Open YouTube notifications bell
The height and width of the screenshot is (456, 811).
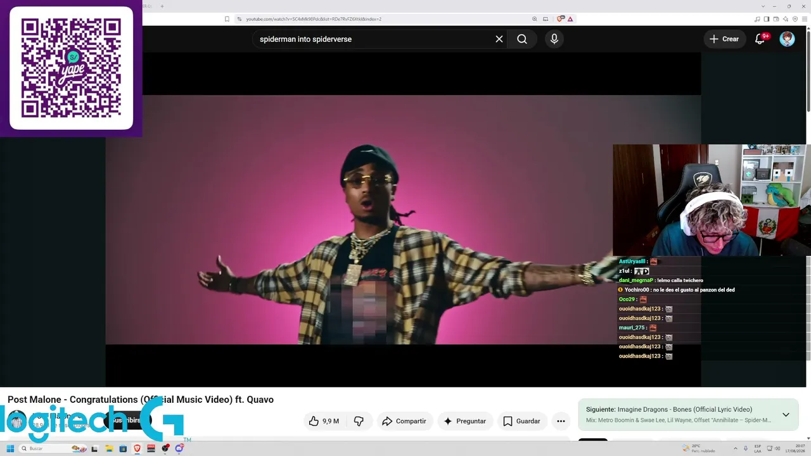(x=760, y=39)
